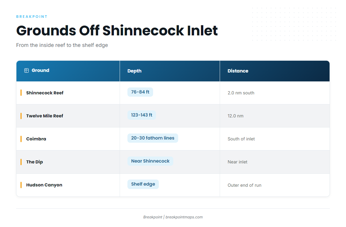Click the 2.0 nm south distance
Screen dimensions: 346x227
[x=241, y=93]
